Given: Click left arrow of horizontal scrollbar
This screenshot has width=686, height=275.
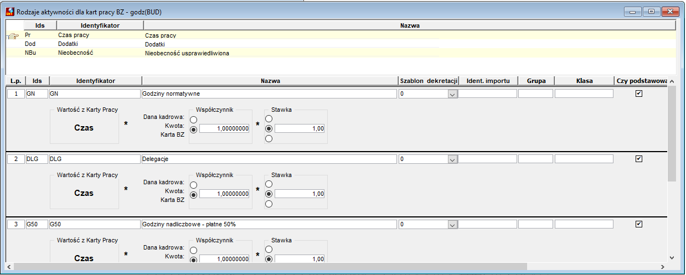Looking at the screenshot, I should coord(9,267).
